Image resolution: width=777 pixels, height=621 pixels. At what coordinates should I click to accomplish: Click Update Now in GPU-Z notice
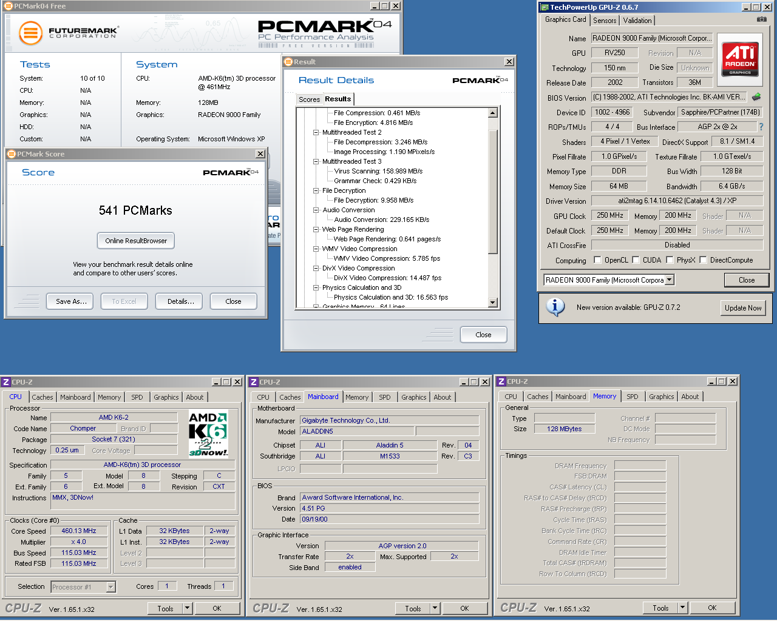coord(743,308)
